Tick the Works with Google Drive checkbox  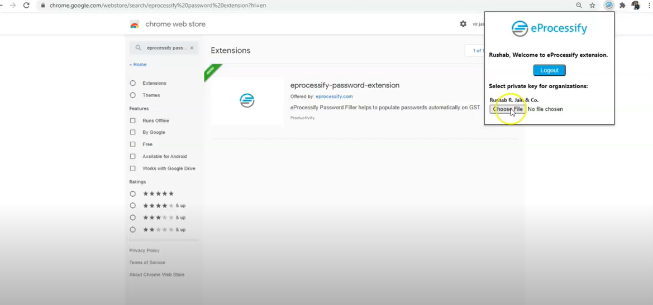[x=133, y=168]
